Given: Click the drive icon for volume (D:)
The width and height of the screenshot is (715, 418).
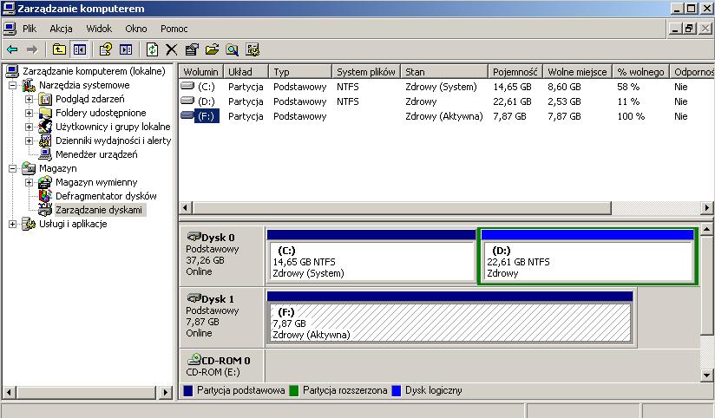Looking at the screenshot, I should [187, 101].
